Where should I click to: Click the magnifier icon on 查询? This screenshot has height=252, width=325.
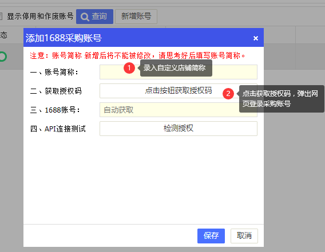85,17
